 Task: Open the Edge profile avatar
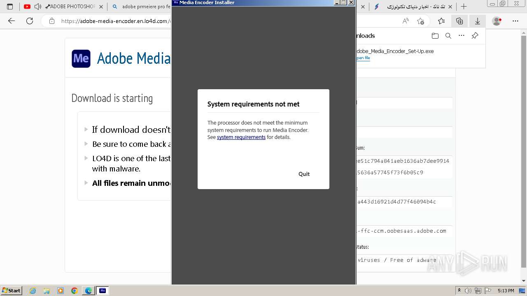(497, 21)
